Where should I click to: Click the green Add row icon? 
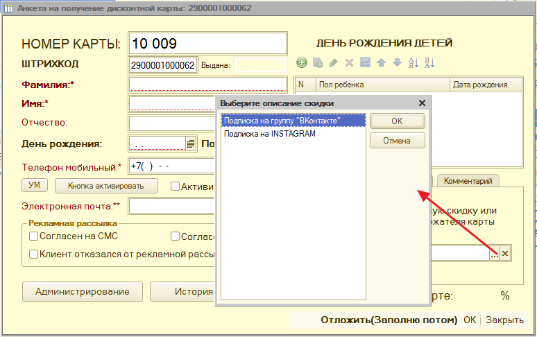click(302, 62)
